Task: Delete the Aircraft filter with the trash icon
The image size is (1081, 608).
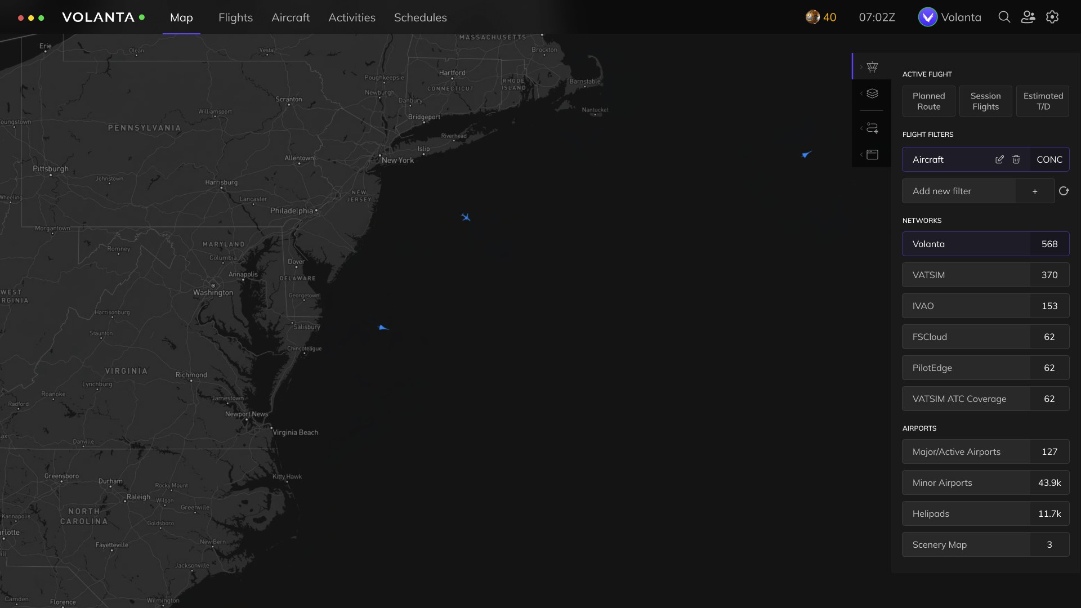Action: coord(1016,160)
